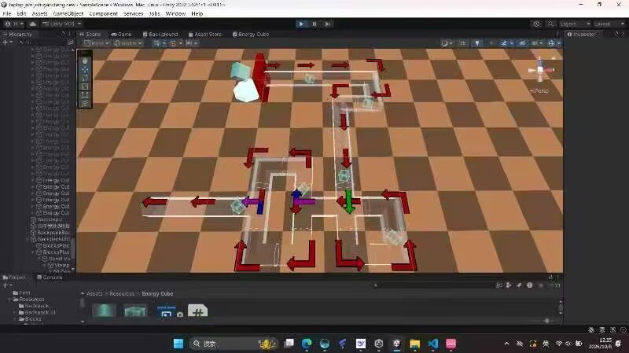
Task: Open the Pivot/Center handle position dropdown
Action: [96, 43]
